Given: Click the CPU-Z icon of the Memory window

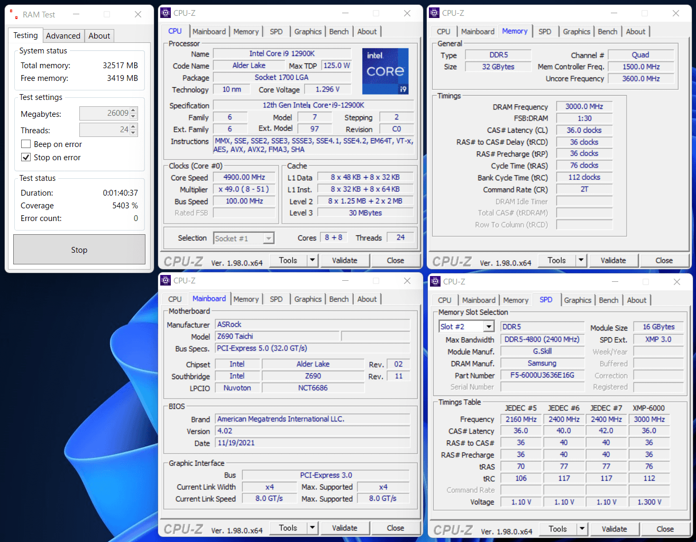Looking at the screenshot, I should [434, 13].
